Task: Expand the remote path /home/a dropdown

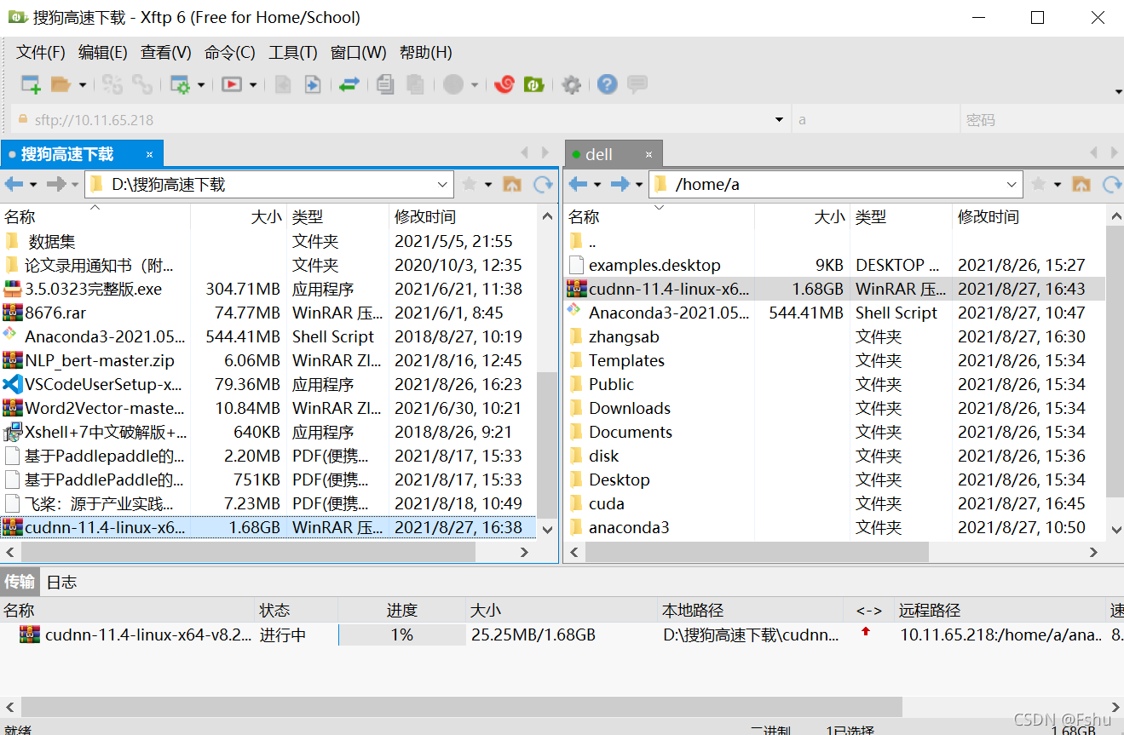Action: (1012, 184)
